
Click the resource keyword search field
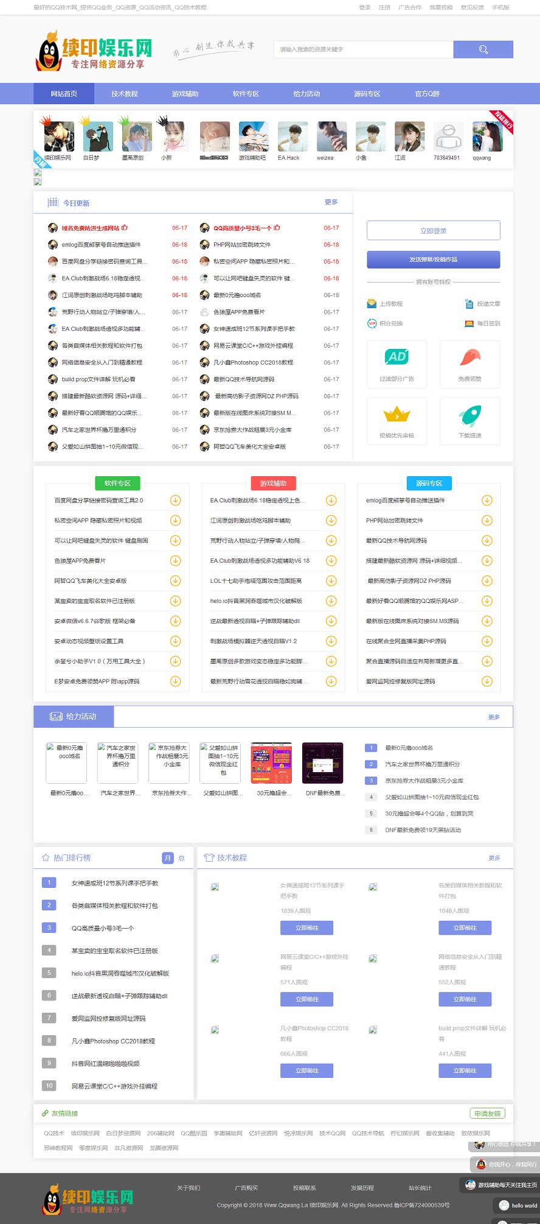(364, 49)
